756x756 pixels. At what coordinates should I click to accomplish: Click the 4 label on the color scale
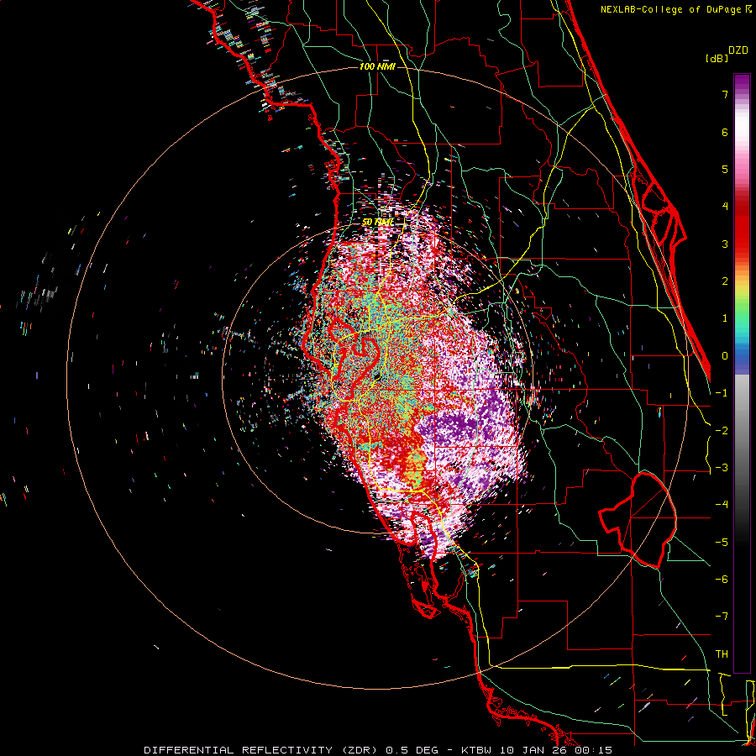click(x=725, y=207)
